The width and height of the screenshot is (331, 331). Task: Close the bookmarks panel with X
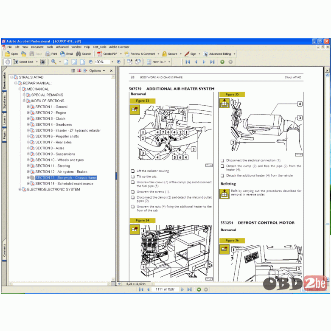111,71
